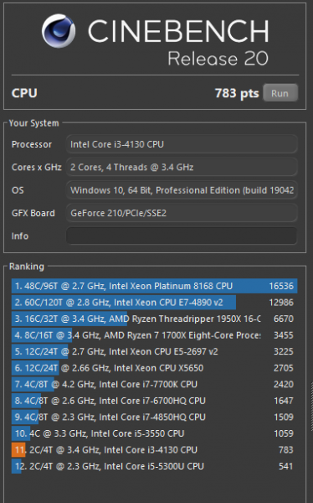Click the CPU label in score panel
Screen dimensions: 313x503
coord(24,93)
